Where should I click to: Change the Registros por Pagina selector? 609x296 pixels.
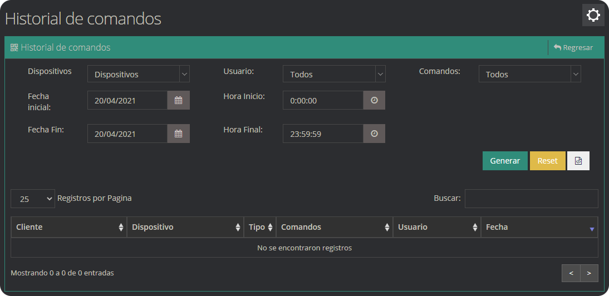tap(33, 199)
